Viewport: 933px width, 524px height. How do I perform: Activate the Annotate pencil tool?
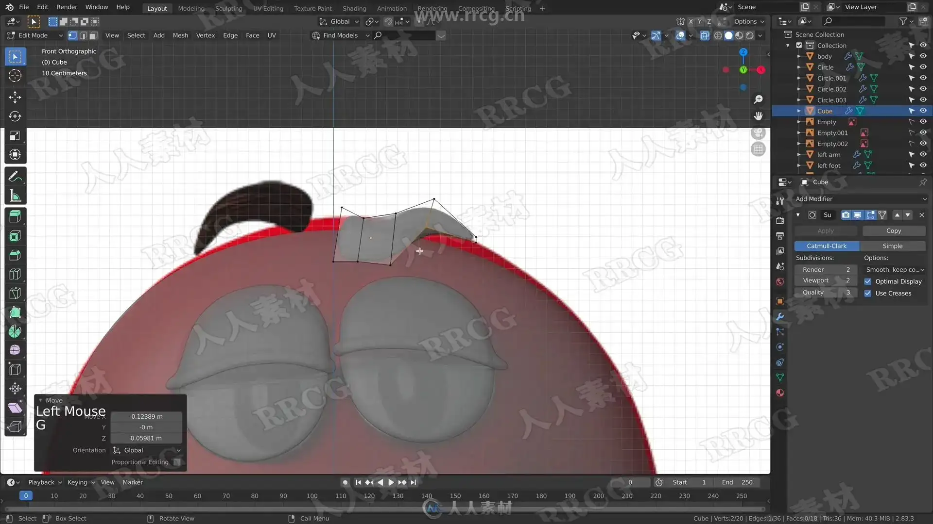tap(15, 177)
